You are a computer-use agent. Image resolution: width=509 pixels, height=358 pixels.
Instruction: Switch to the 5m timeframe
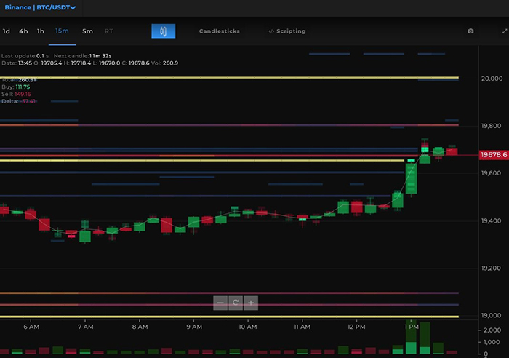[87, 31]
